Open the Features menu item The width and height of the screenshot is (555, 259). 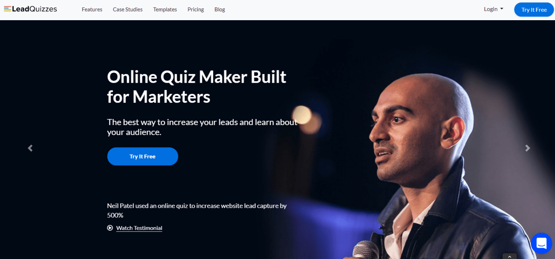(x=92, y=9)
